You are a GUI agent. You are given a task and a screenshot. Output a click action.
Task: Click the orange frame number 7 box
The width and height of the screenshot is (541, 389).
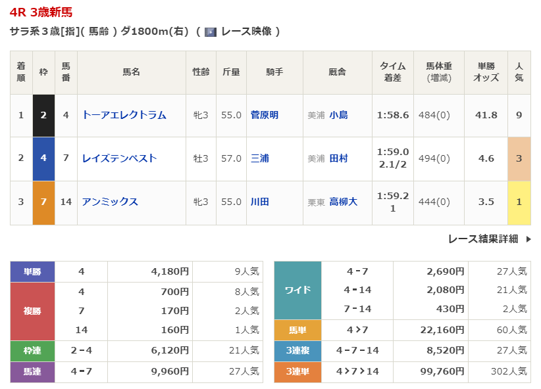coord(43,202)
